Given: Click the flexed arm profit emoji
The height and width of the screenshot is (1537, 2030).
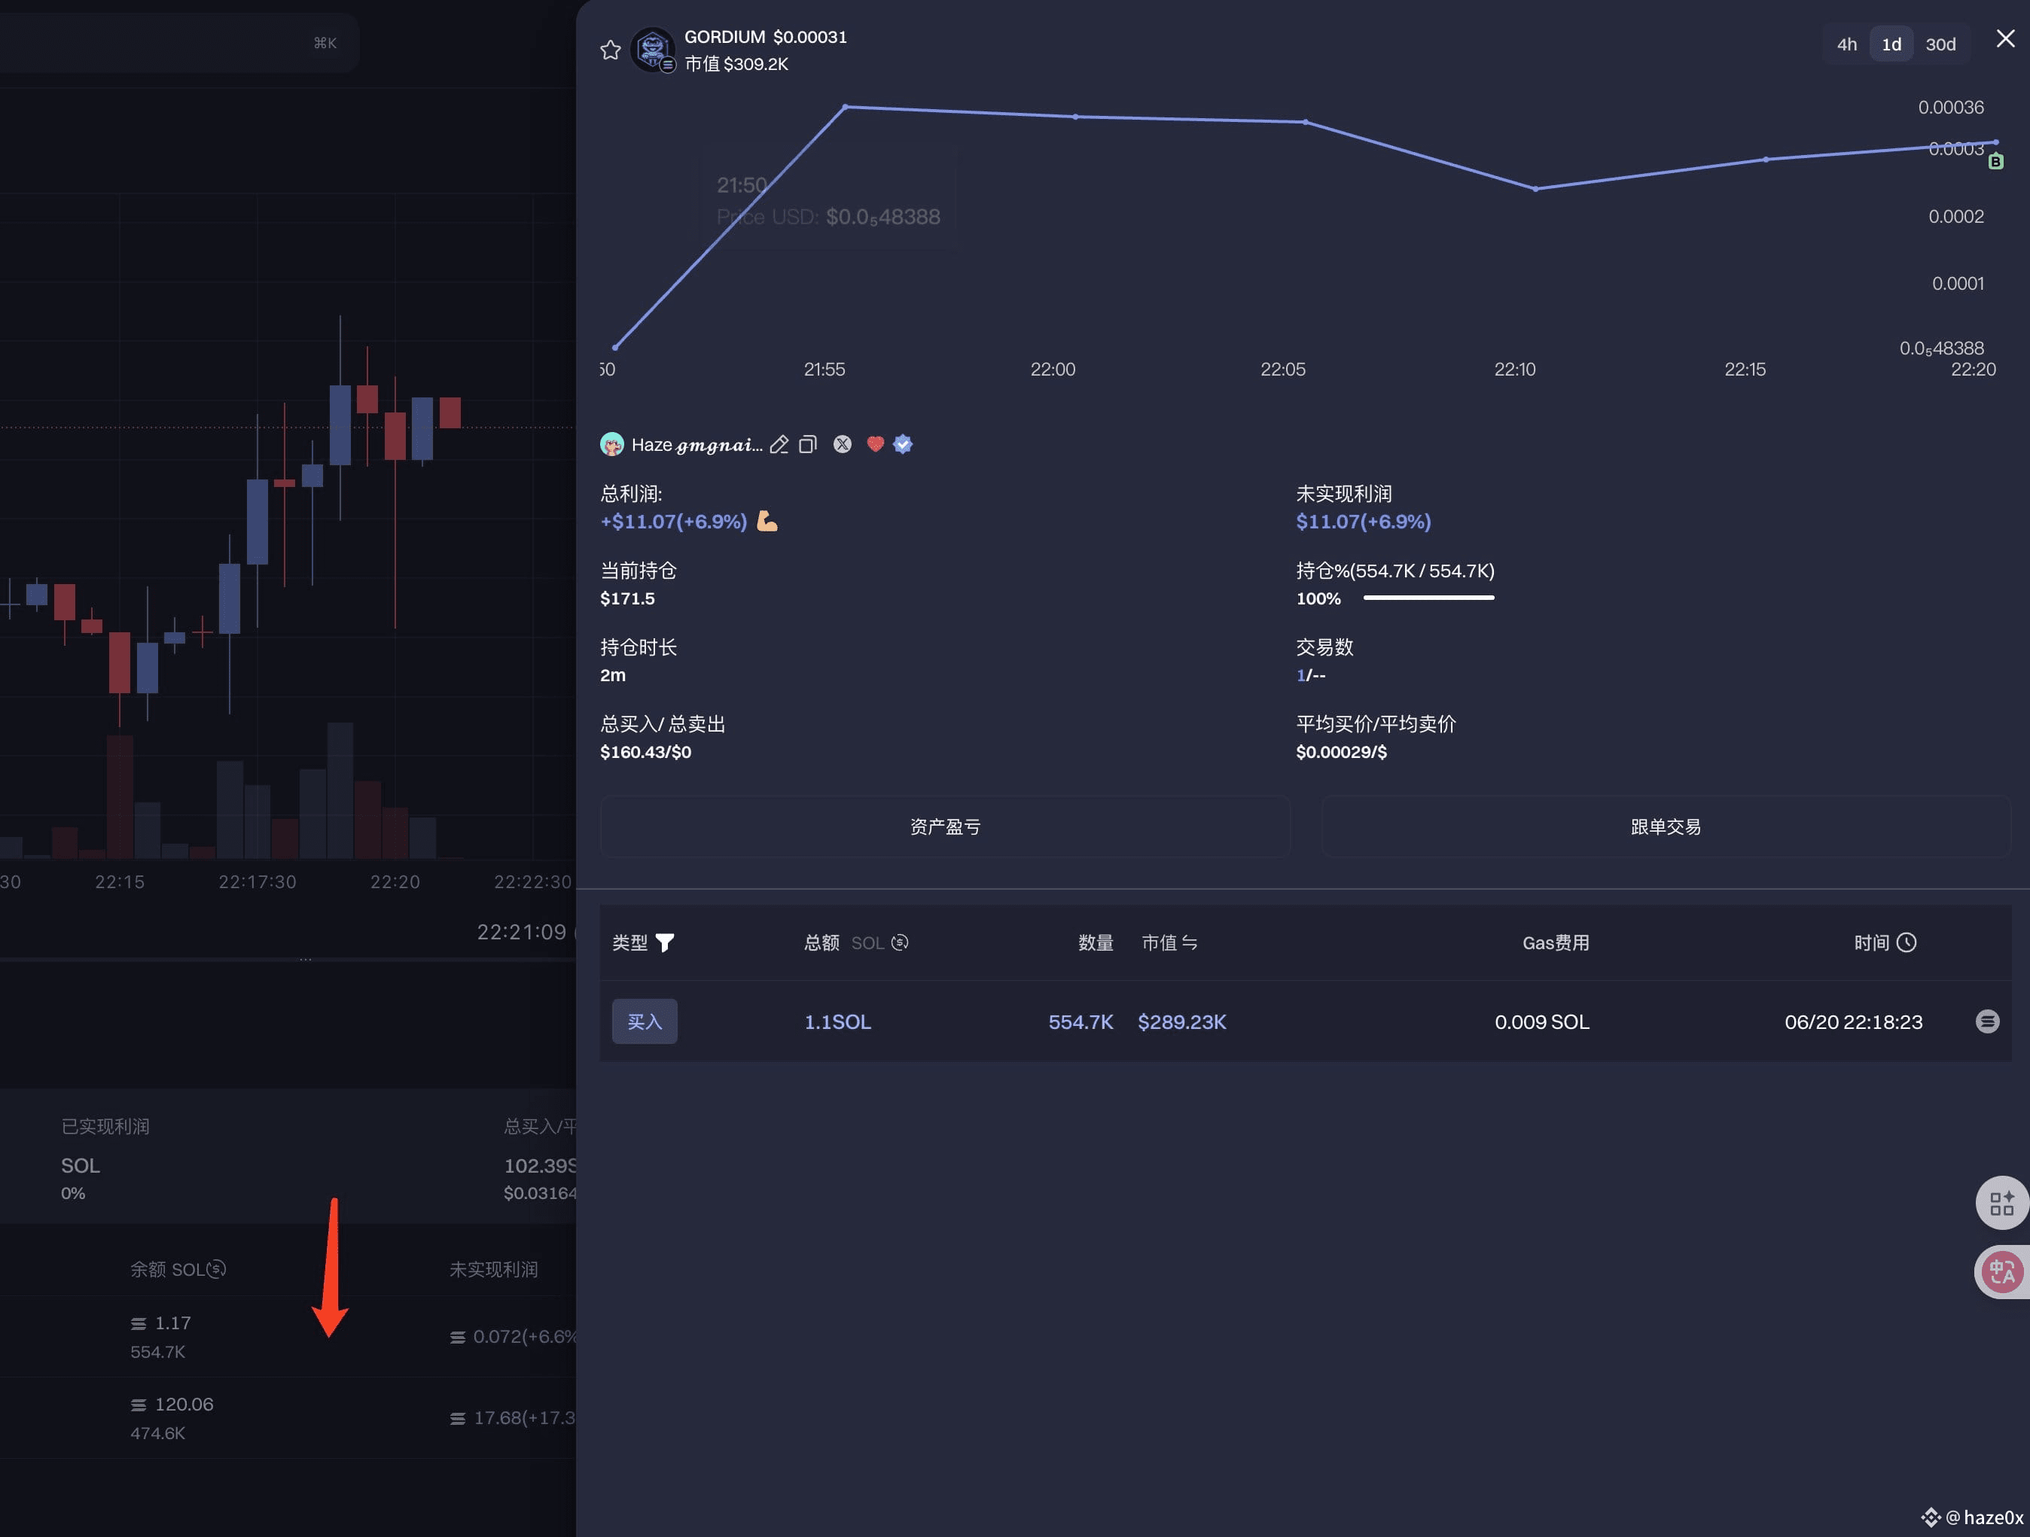Looking at the screenshot, I should click(767, 521).
